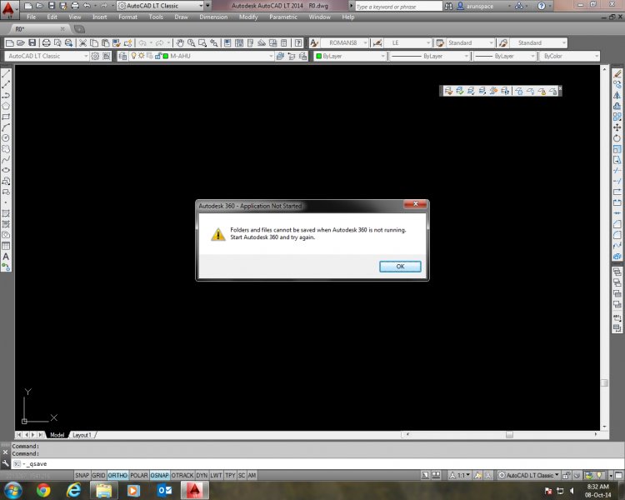Viewport: 625px width, 500px height.
Task: Open the LE dimension style dropdown
Action: point(428,42)
